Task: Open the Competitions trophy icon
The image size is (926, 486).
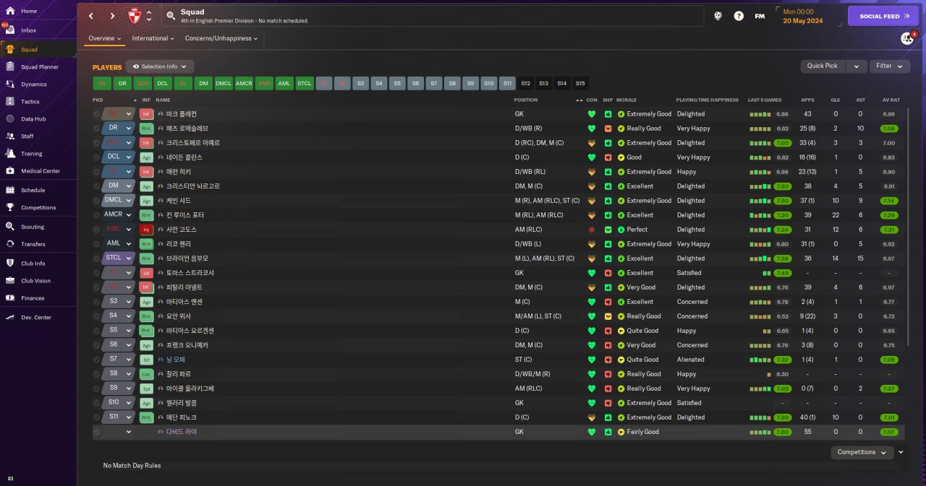Action: pos(10,207)
